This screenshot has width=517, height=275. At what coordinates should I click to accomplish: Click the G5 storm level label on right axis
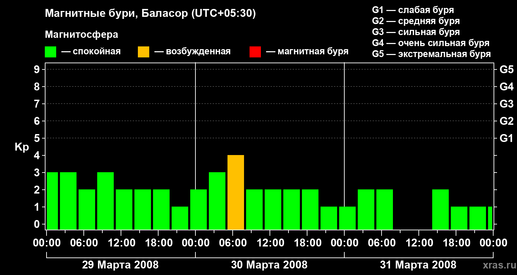click(506, 69)
